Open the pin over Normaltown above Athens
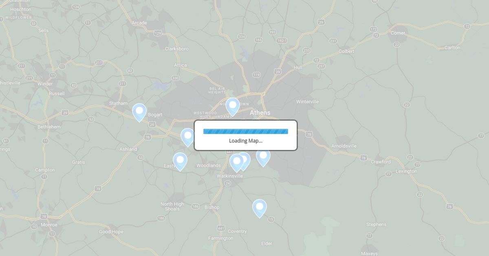Image resolution: width=489 pixels, height=256 pixels. tap(233, 107)
